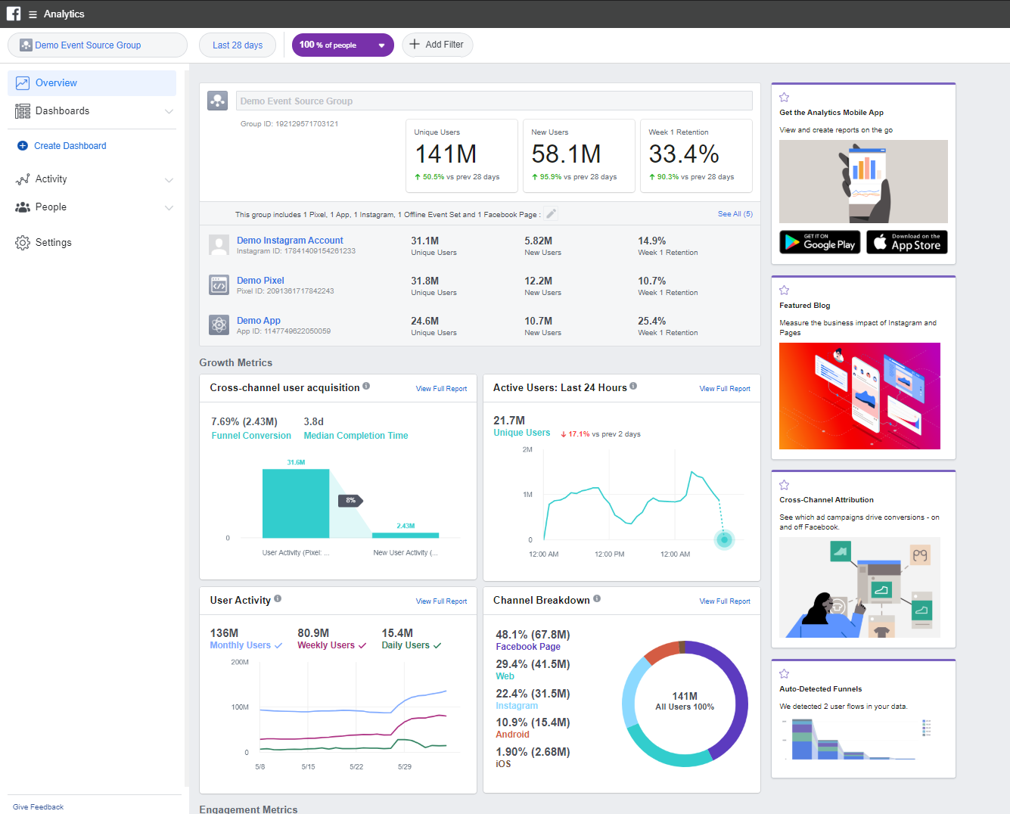Viewport: 1010px width, 814px height.
Task: Click the star icon on Auto-Detected Funnels card
Action: coord(785,674)
